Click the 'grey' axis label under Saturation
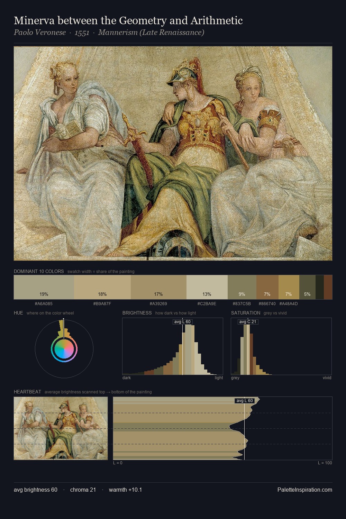Image resolution: width=346 pixels, height=519 pixels. pos(235,378)
